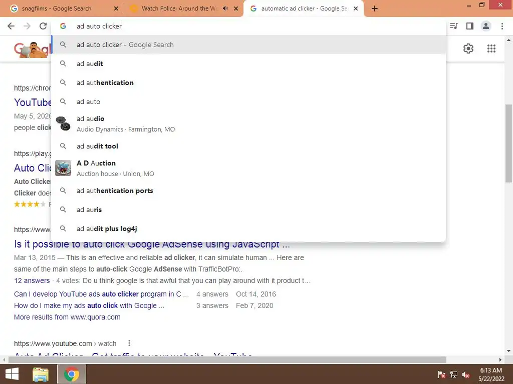Viewport: 513px width, 384px height.
Task: Open the media controls icon
Action: pyautogui.click(x=454, y=26)
